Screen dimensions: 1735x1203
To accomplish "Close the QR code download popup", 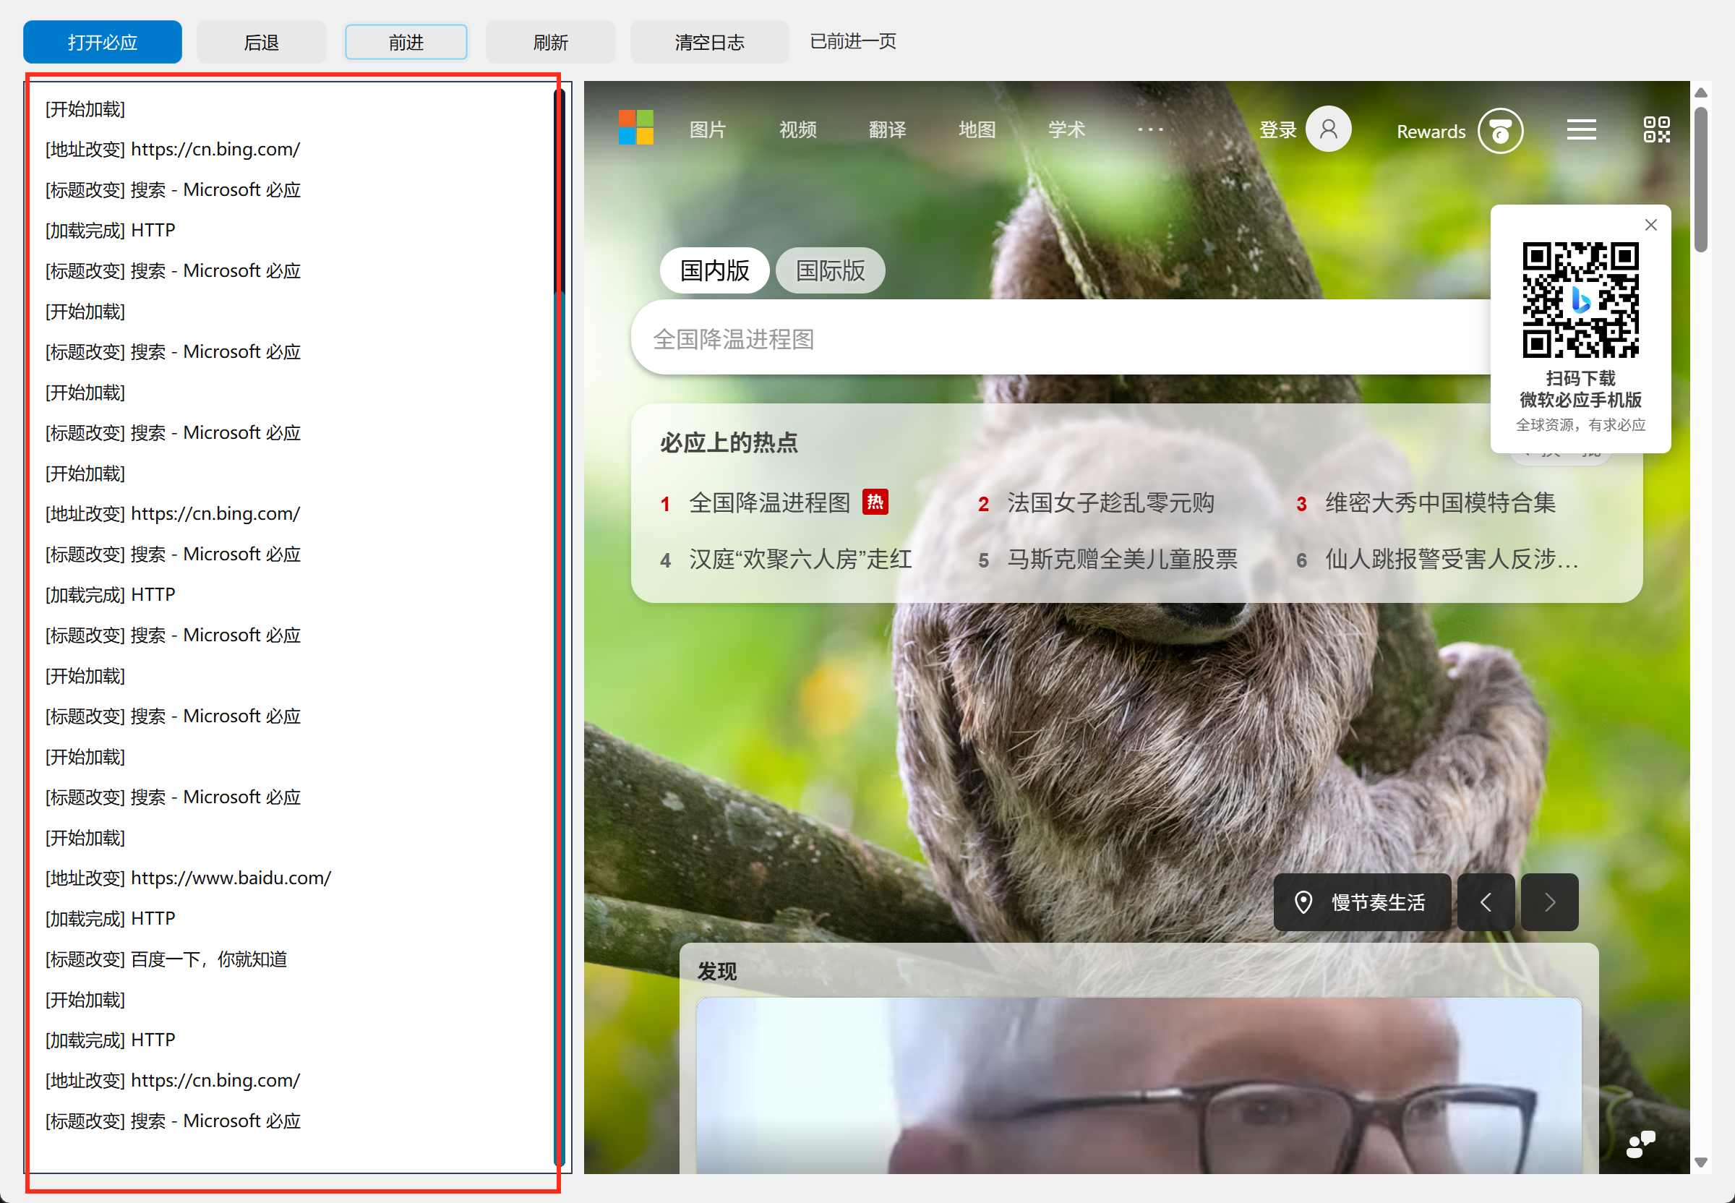I will tap(1650, 225).
